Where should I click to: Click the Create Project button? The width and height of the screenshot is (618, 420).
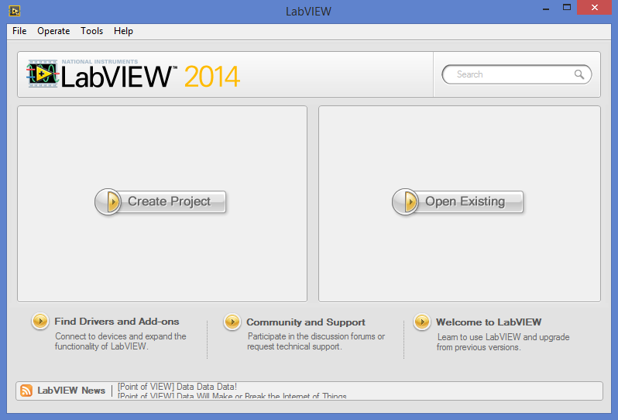(160, 201)
